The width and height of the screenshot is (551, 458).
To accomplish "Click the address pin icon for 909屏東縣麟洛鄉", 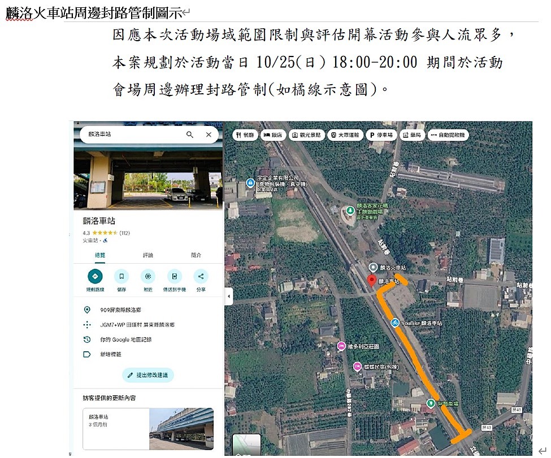I will (87, 310).
